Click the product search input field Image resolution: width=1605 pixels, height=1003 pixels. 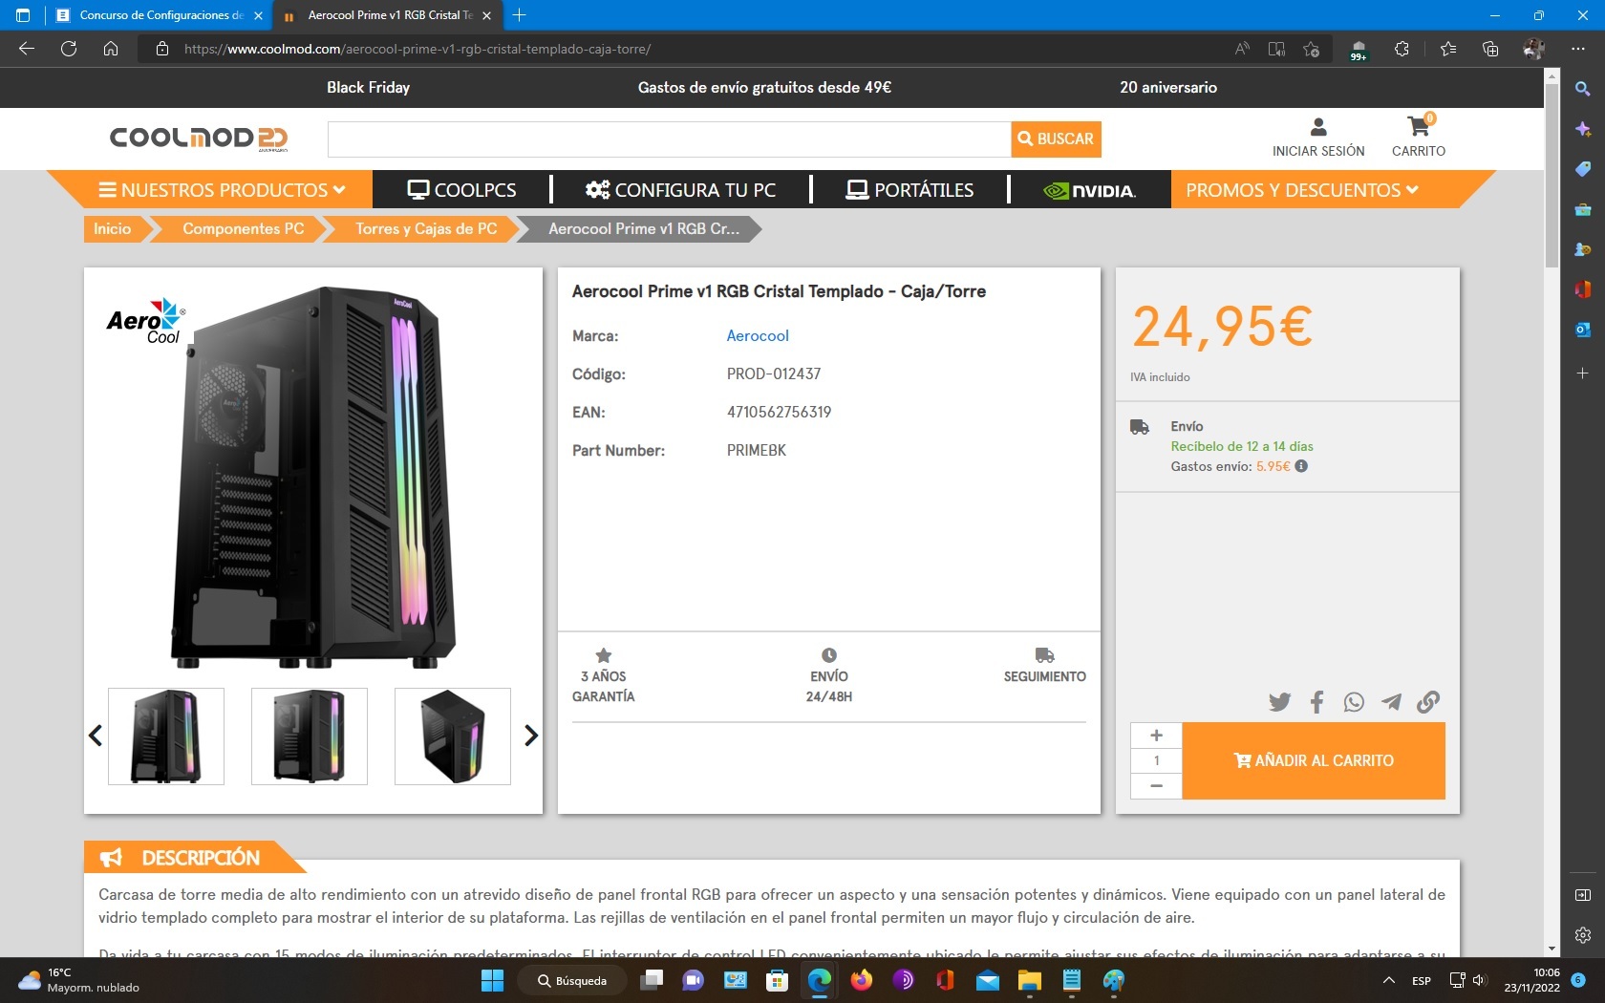(669, 139)
